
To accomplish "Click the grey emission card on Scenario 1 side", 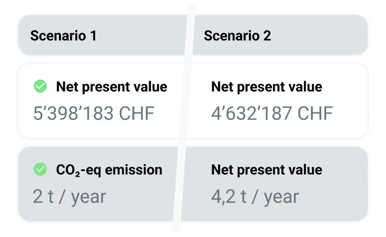I will click(98, 184).
